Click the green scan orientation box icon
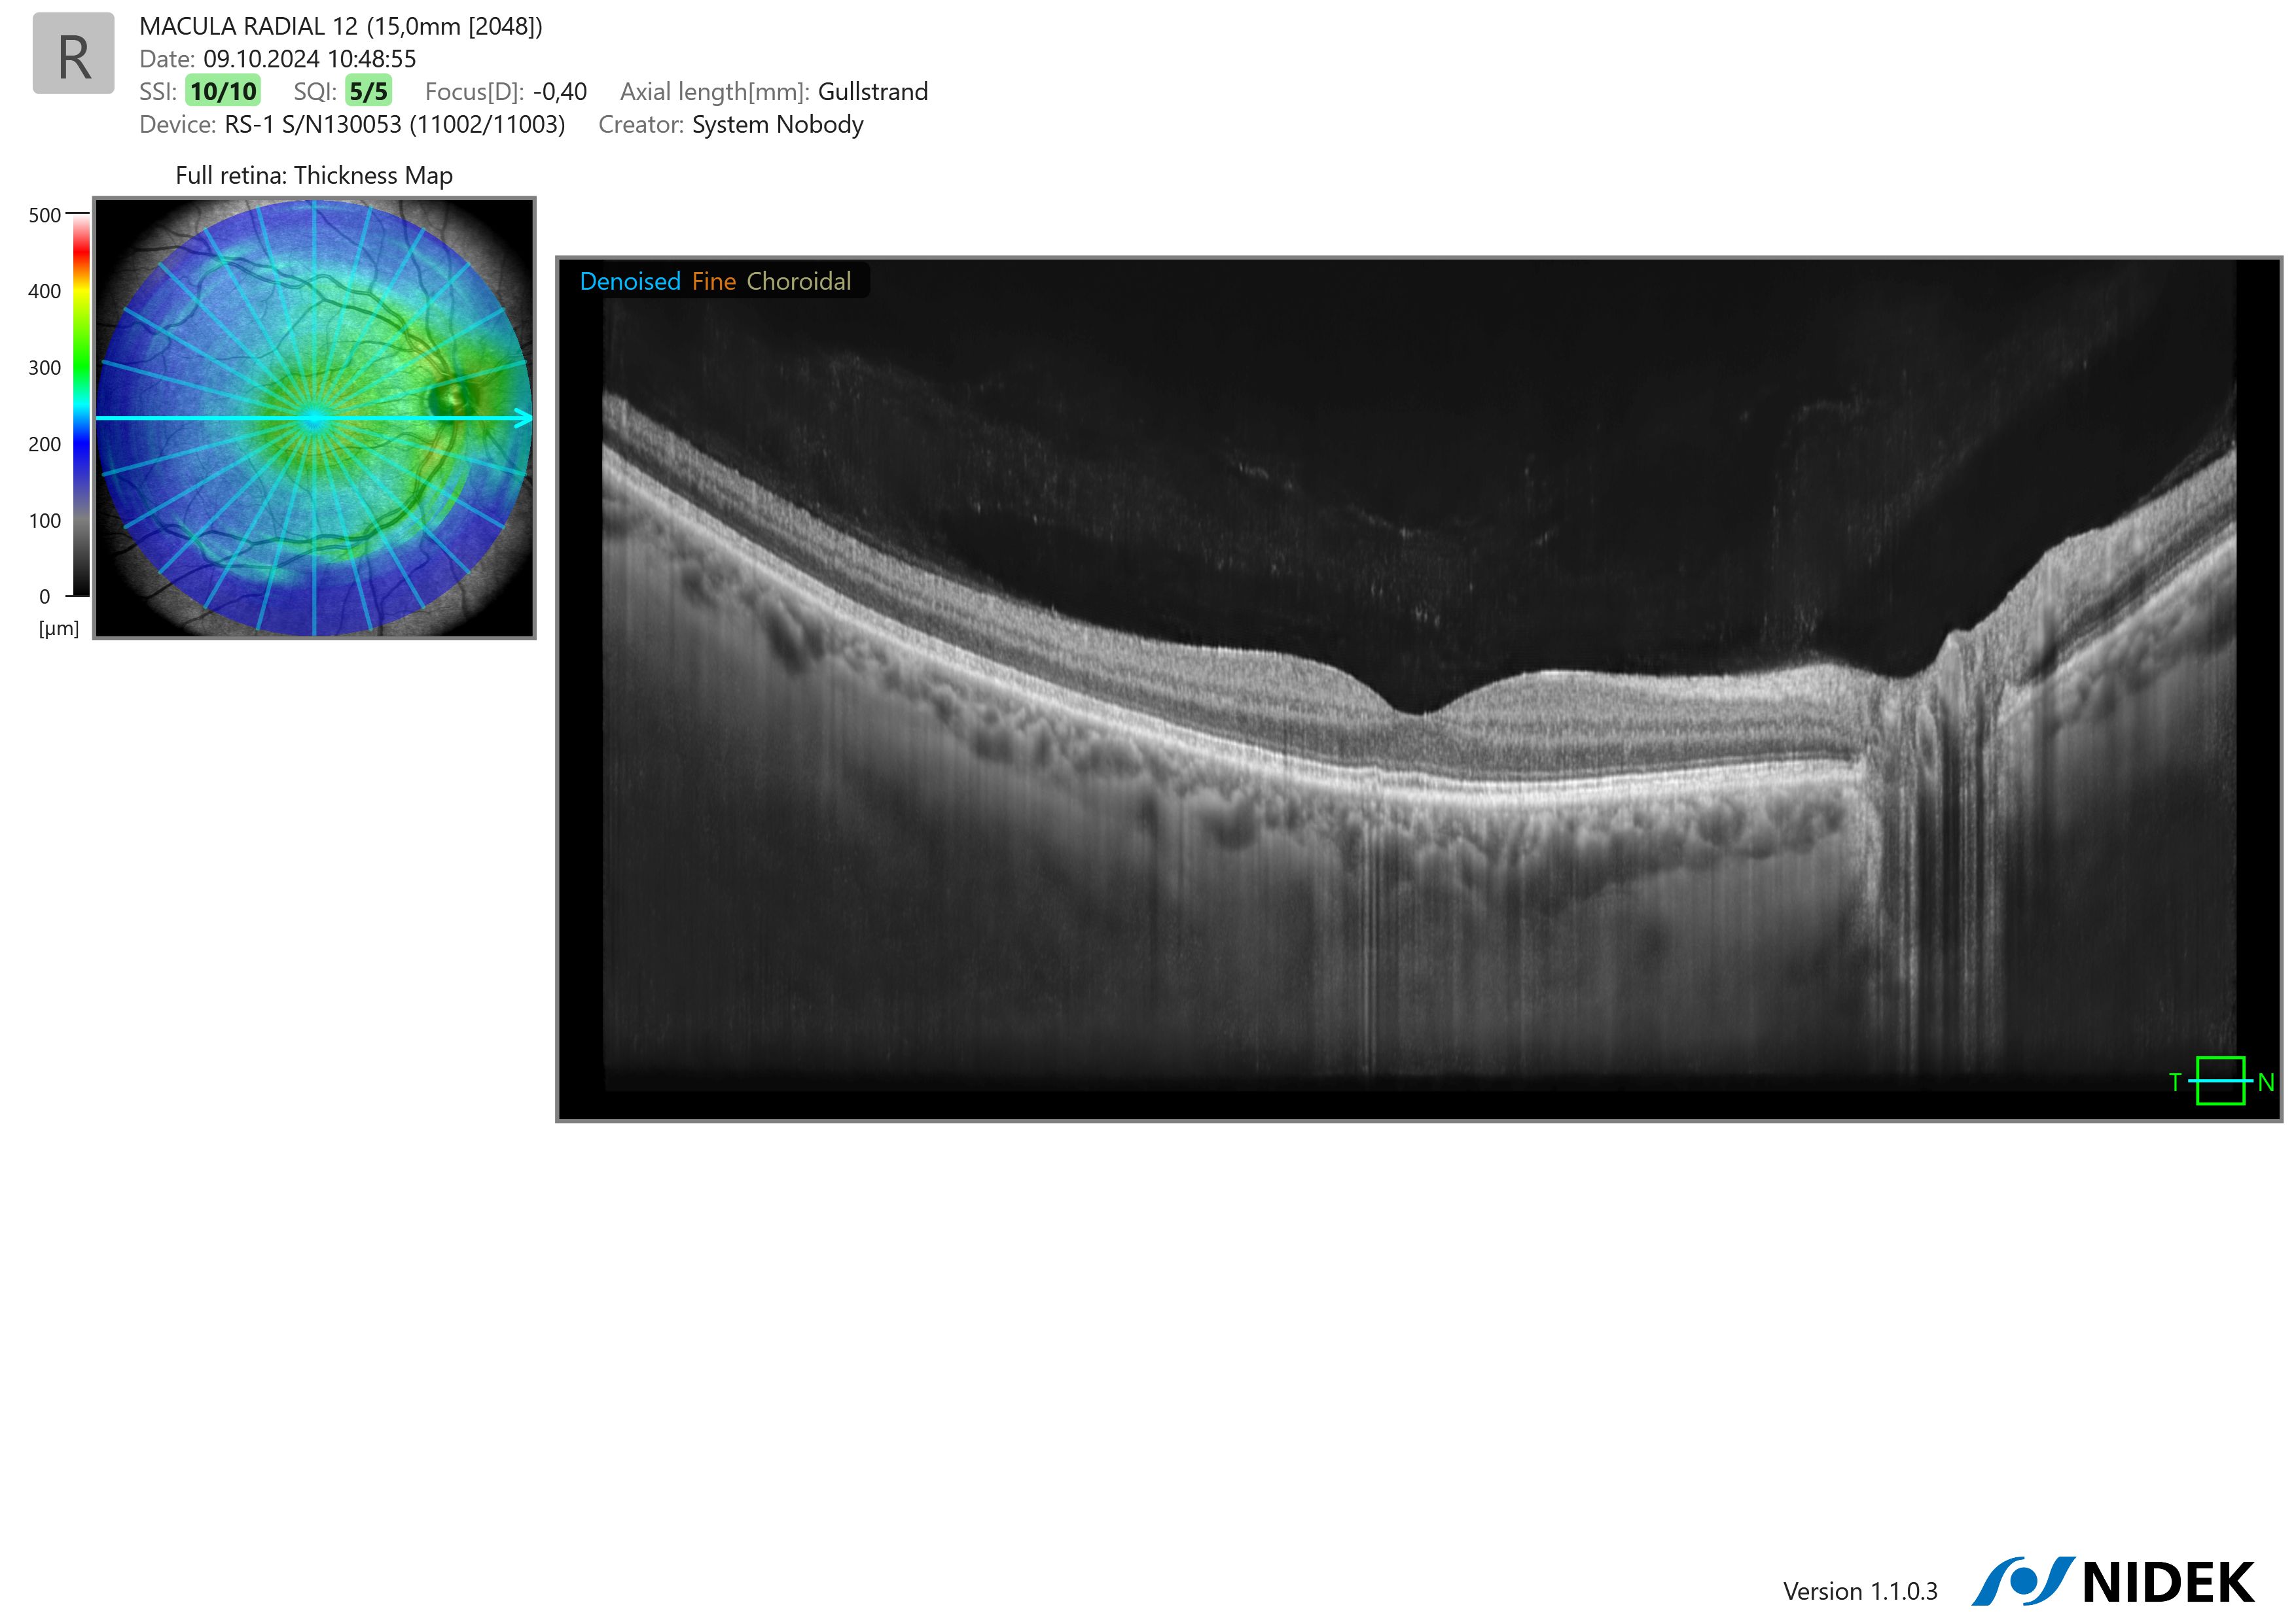Viewport: 2296px width, 1622px height. click(x=2220, y=1080)
